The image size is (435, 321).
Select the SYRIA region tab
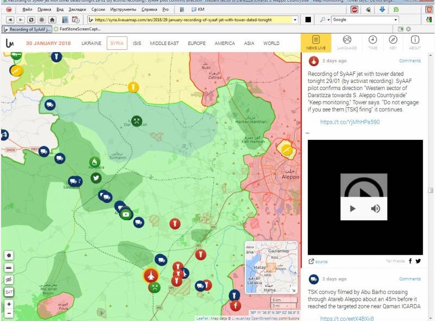(x=116, y=43)
